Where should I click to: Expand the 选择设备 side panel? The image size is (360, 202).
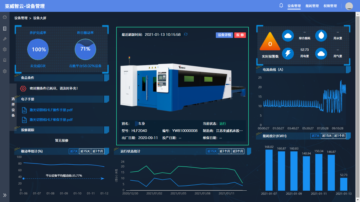tap(13, 107)
